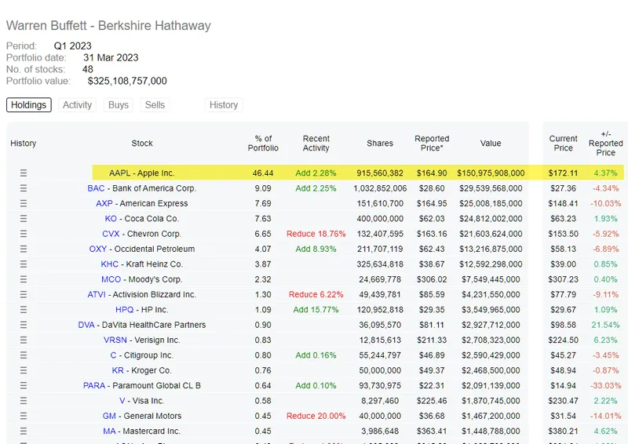Click the DVA ticker link
Screen dimensions: 628x444
point(86,325)
